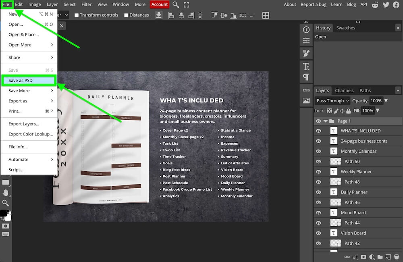Hide the Vision Board layer
Image resolution: width=403 pixels, height=262 pixels.
tap(318, 233)
